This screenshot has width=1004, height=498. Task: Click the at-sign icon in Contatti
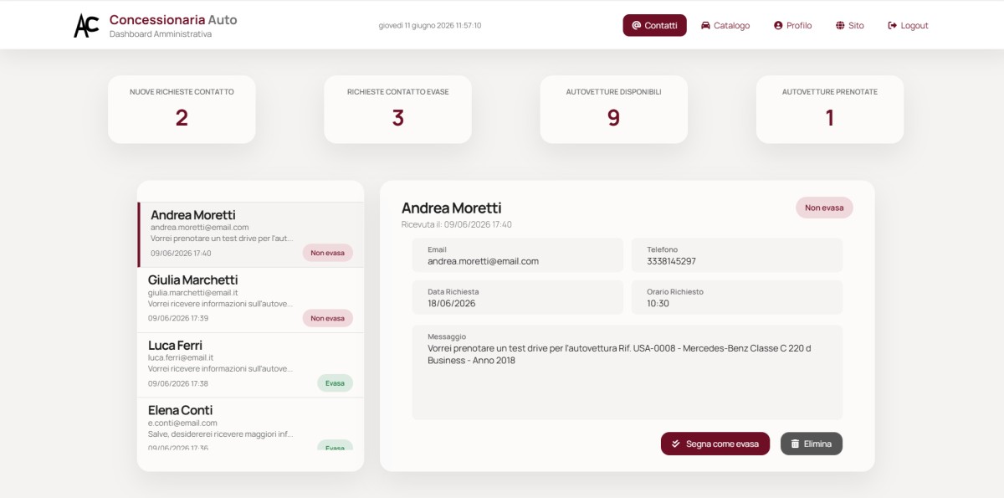(636, 25)
